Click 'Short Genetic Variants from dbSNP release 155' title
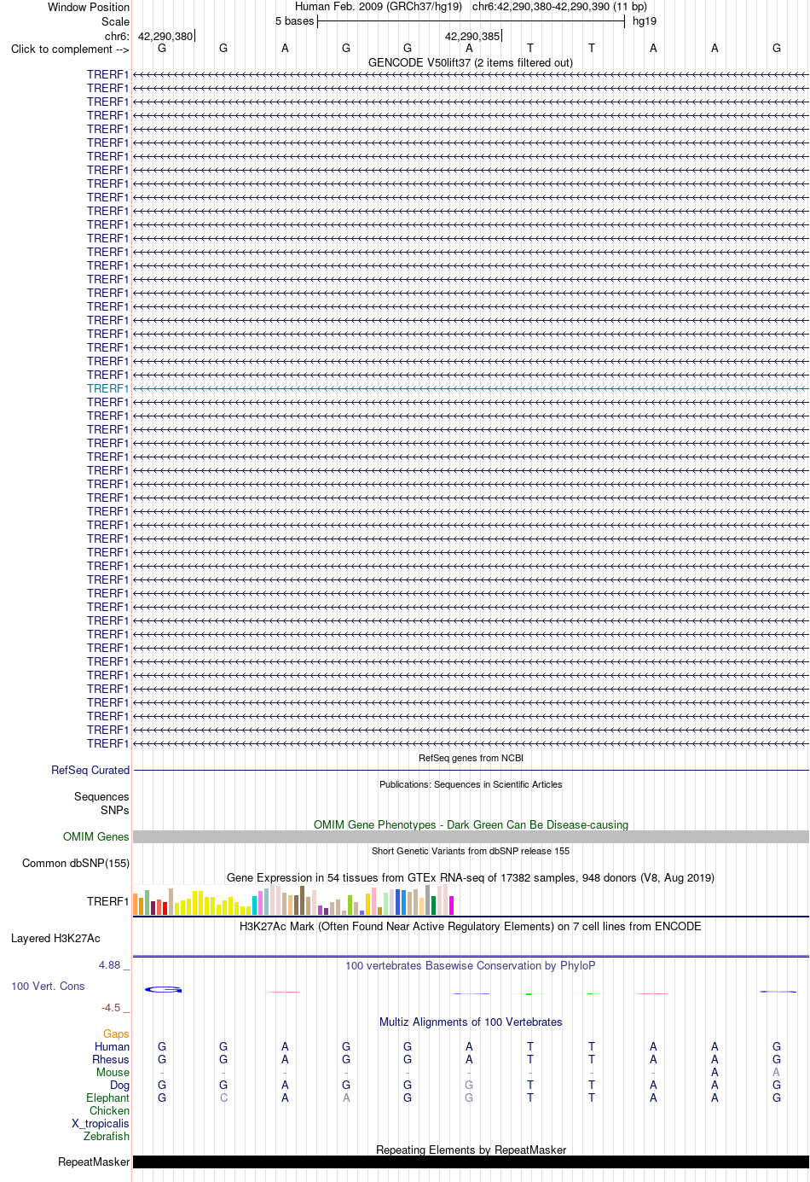This screenshot has width=810, height=1182. [471, 851]
